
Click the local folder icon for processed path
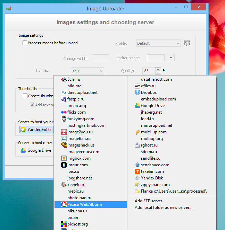(137, 191)
